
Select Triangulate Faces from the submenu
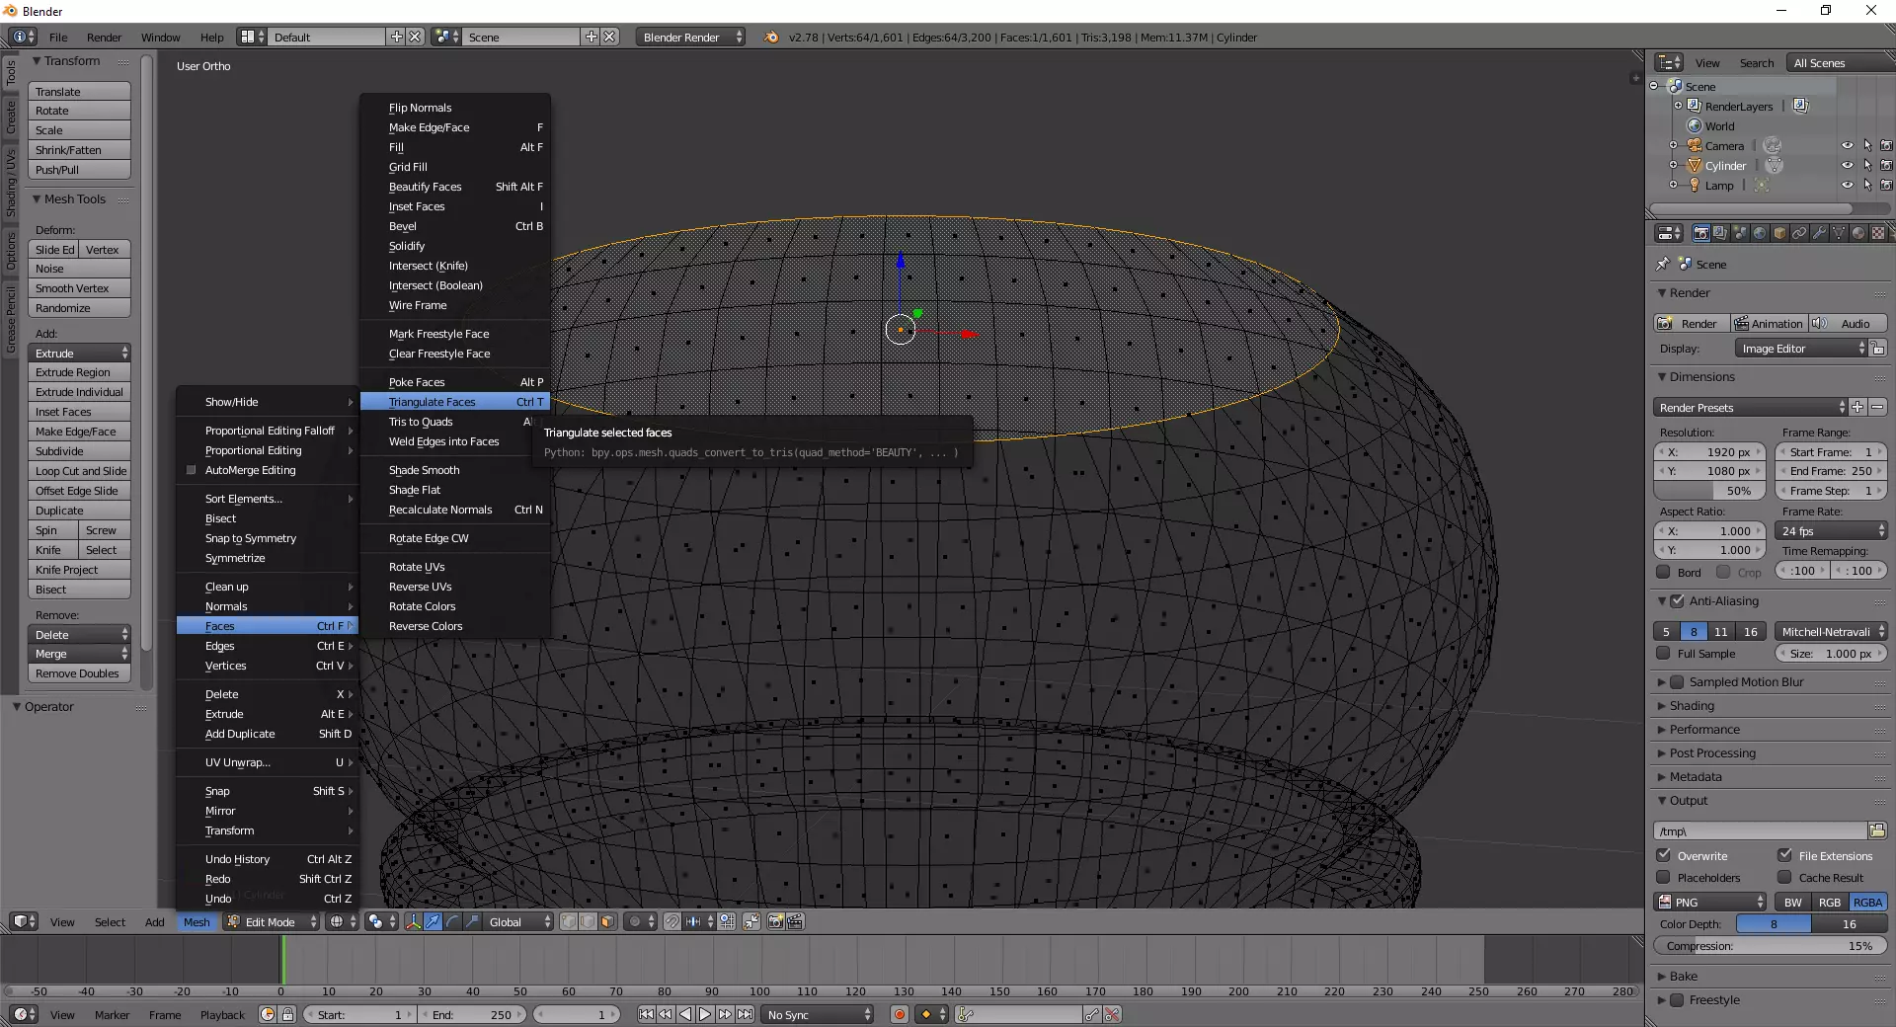433,402
